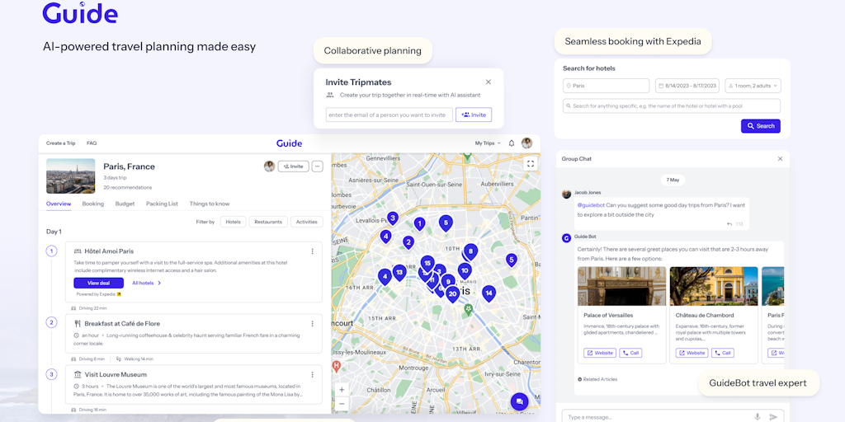Open the My Trips dropdown
This screenshot has width=845, height=422.
pos(487,143)
